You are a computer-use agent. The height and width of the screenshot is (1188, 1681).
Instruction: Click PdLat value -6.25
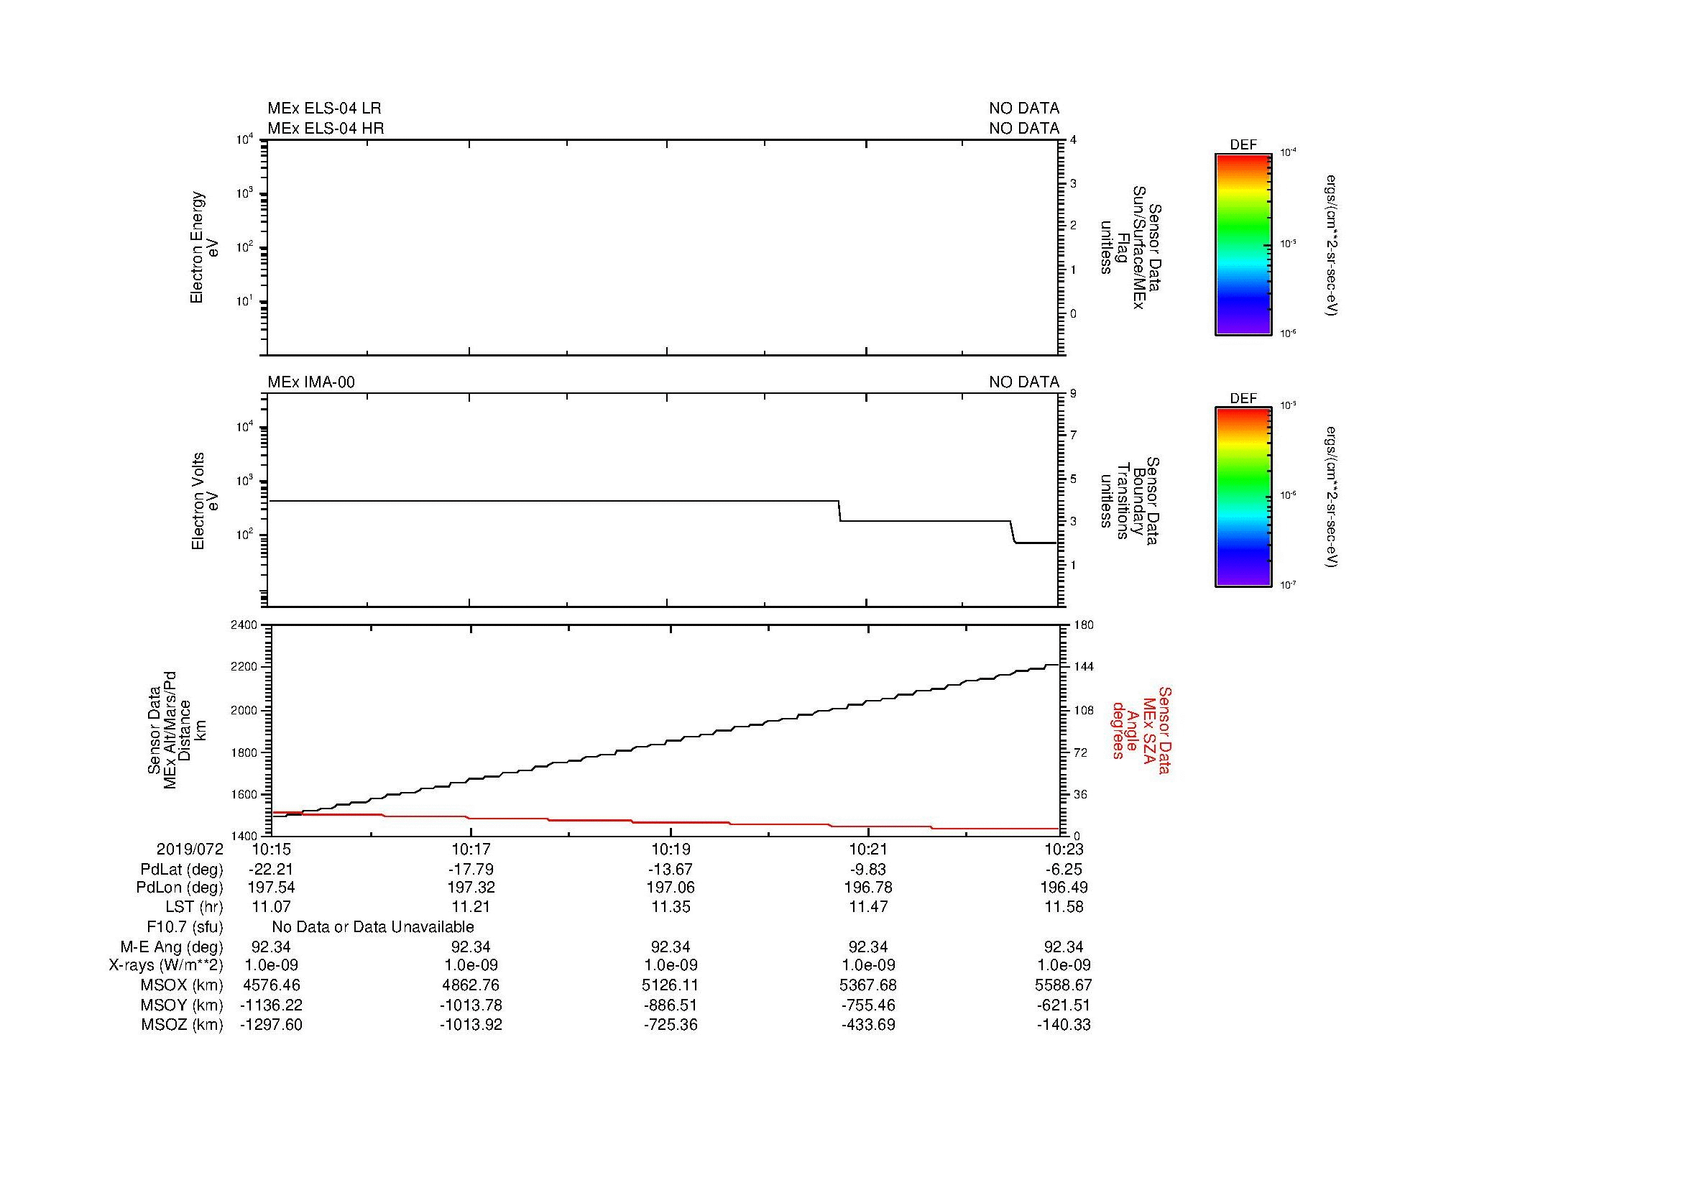coord(1064,870)
